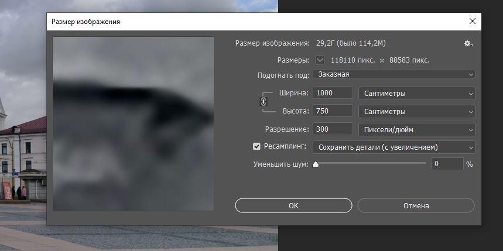Viewport: 503px width, 251px height.
Task: Open the gear settings menu icon
Action: point(468,43)
